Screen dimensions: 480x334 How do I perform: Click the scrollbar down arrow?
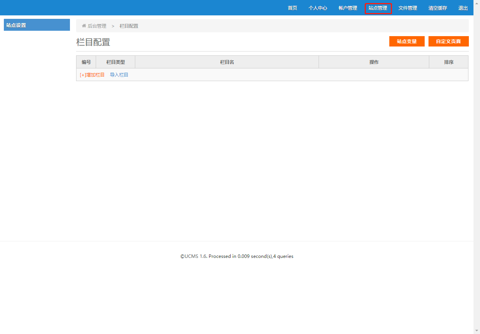pyautogui.click(x=477, y=331)
